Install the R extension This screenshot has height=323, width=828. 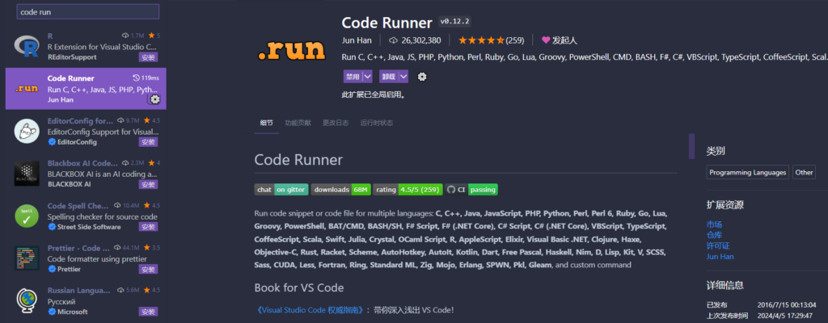click(x=149, y=57)
